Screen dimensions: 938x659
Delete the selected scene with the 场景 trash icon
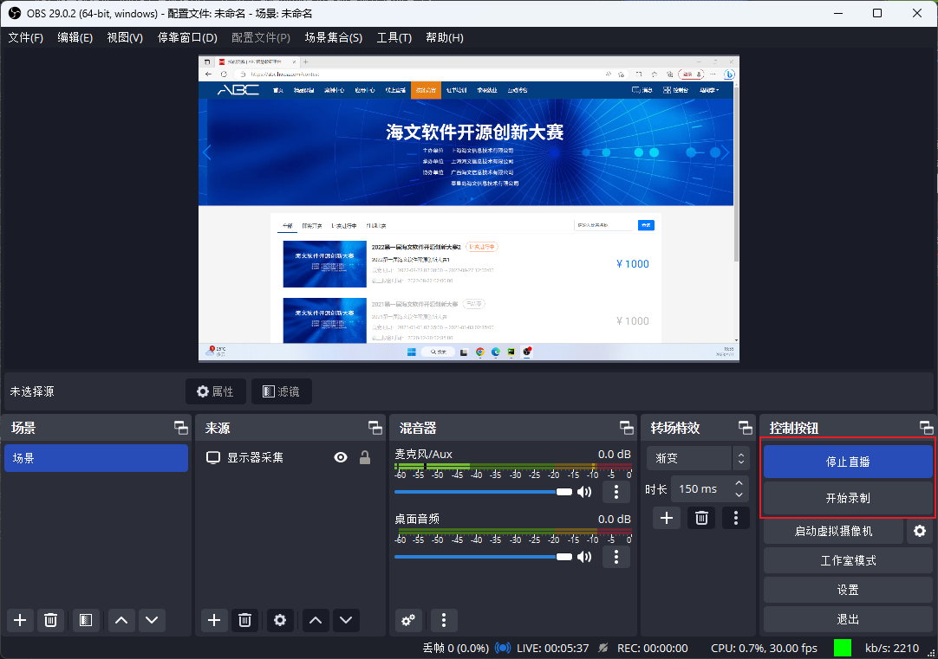(51, 620)
